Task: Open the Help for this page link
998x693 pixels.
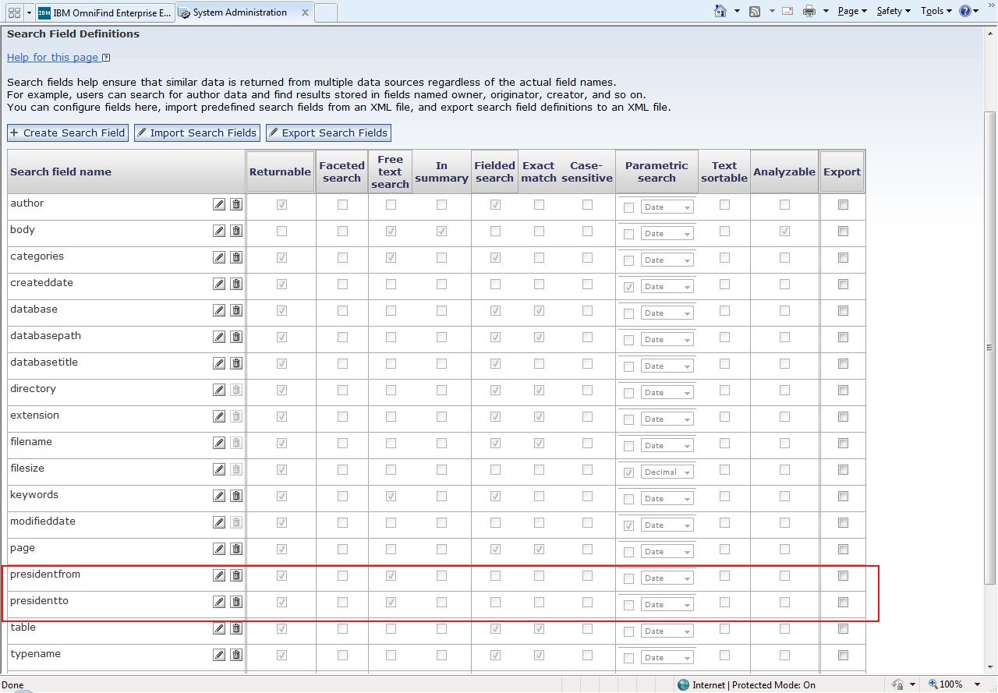Action: [x=53, y=57]
